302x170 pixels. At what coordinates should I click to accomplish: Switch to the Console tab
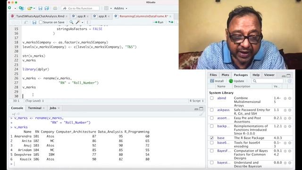pos(17,108)
